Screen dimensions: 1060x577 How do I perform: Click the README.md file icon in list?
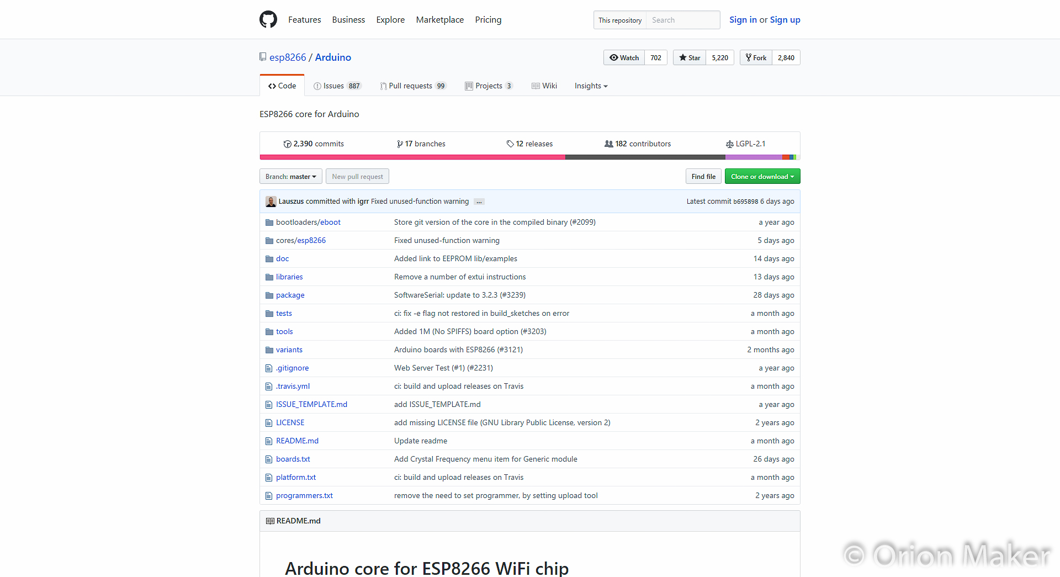coord(269,441)
